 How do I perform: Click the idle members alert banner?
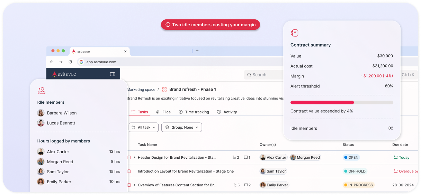pyautogui.click(x=210, y=25)
